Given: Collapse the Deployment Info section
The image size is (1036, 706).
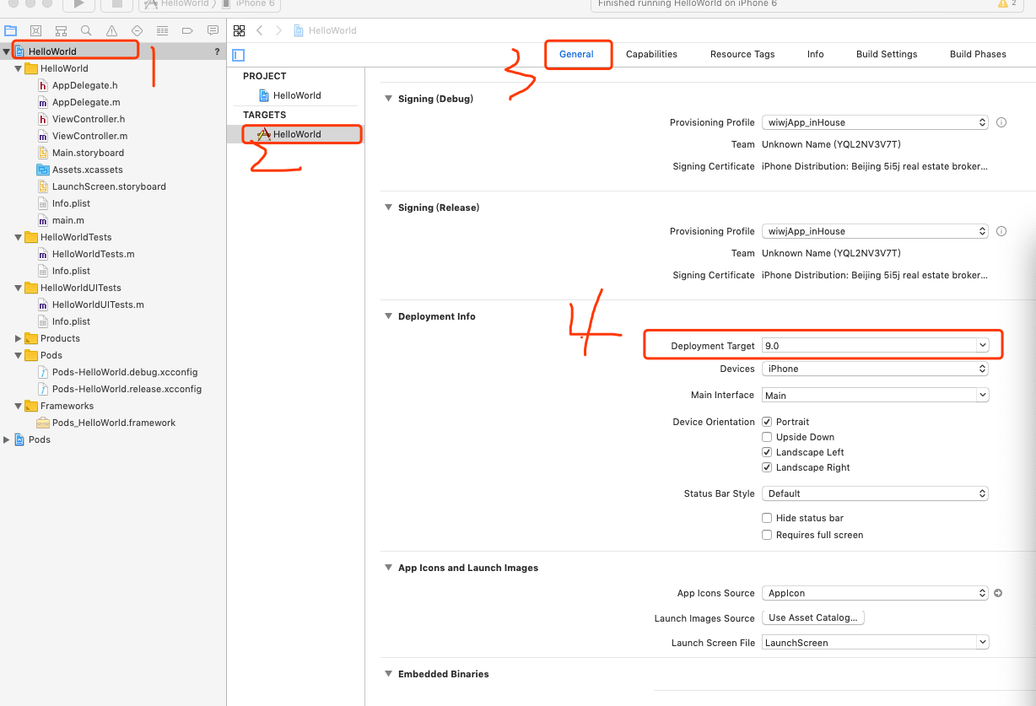Looking at the screenshot, I should [389, 316].
